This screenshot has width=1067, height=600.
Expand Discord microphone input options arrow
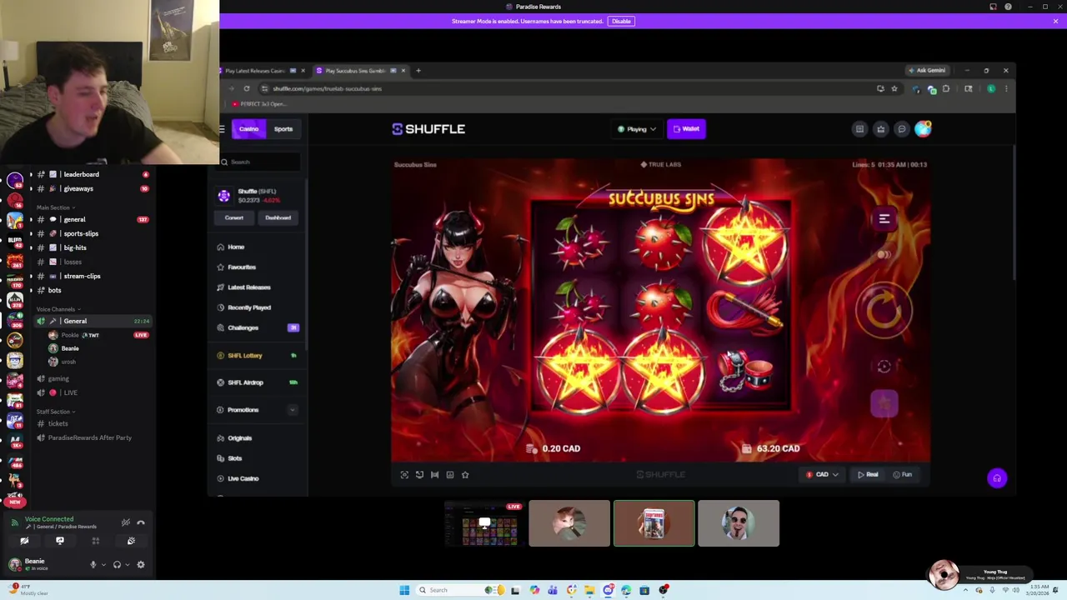(103, 564)
